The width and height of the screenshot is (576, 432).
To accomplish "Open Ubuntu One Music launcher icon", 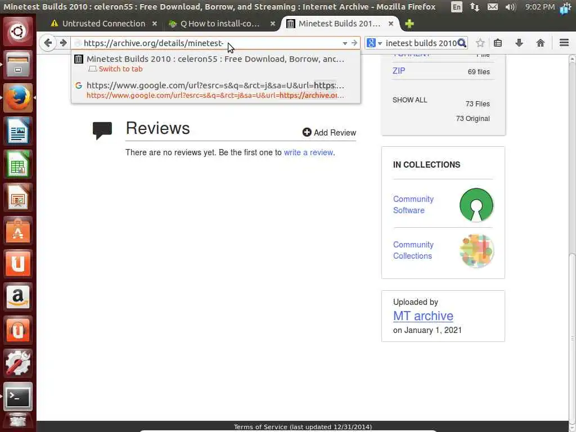I will (17, 330).
